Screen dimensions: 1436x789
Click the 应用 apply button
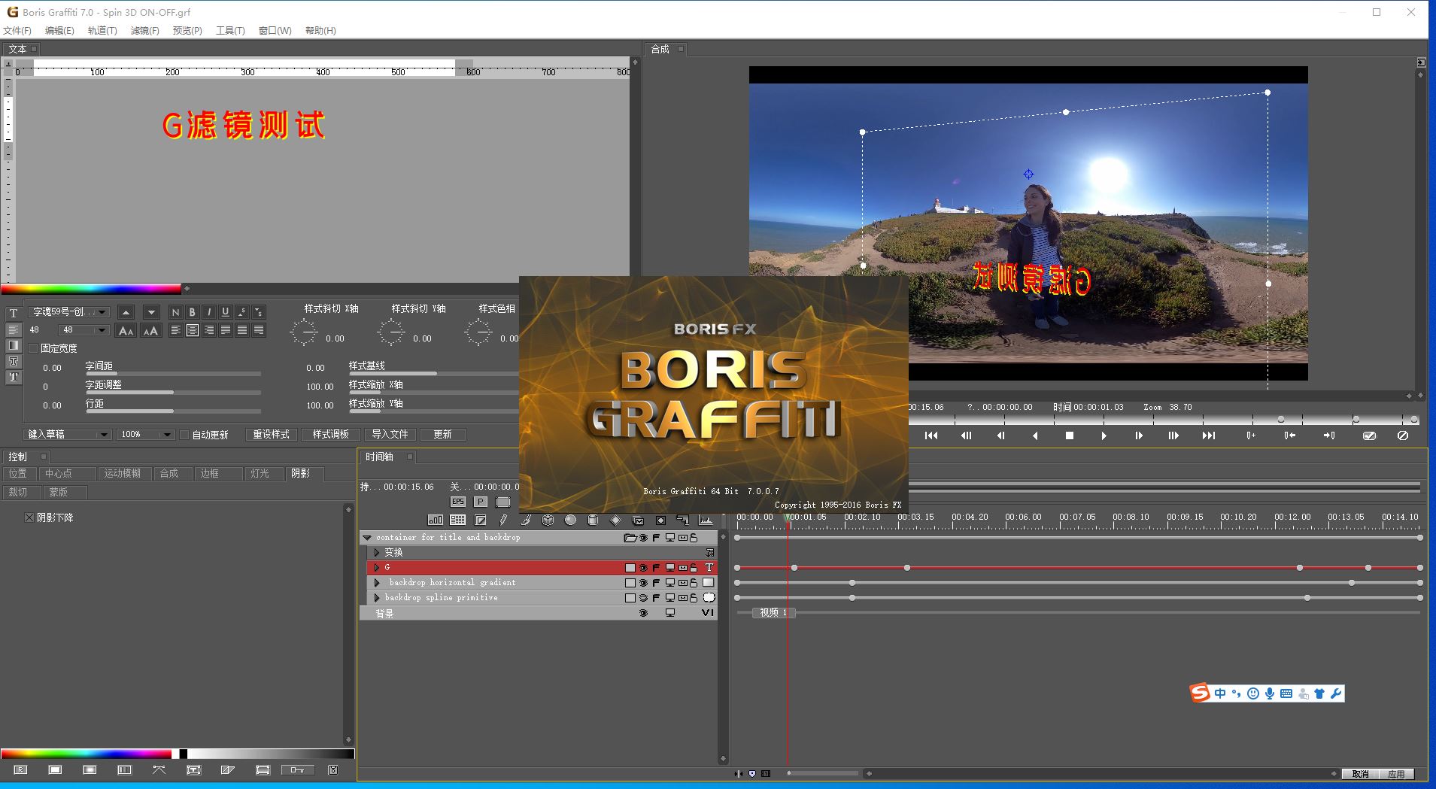coord(1396,774)
